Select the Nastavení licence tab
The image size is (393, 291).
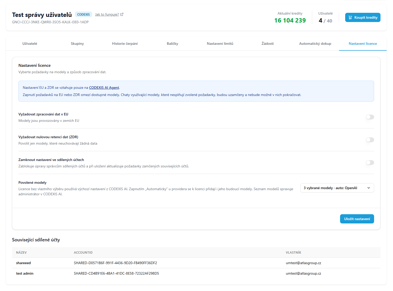[363, 44]
